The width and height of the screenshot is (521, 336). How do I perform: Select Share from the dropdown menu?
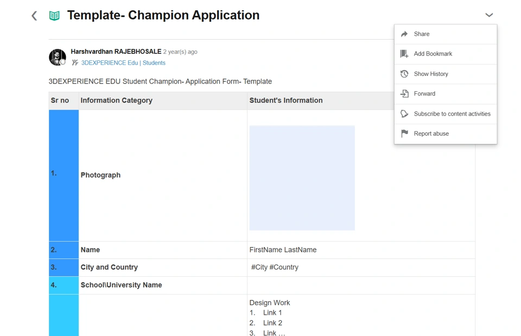422,34
